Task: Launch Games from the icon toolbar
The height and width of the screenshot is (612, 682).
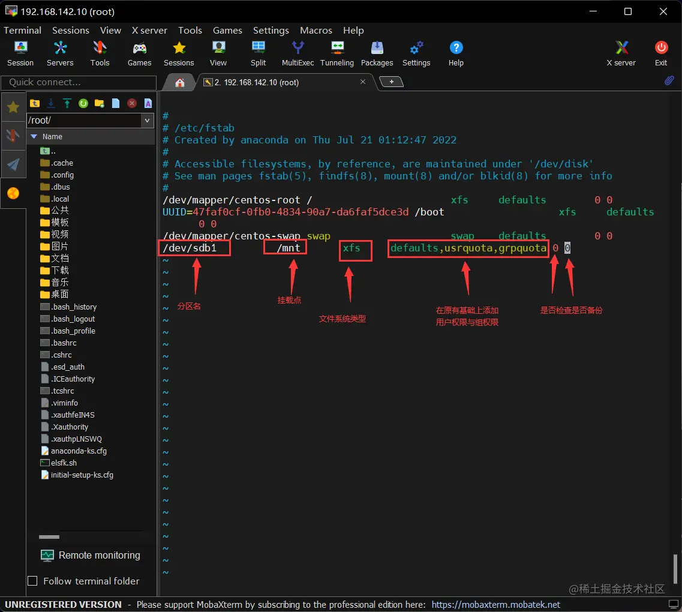Action: pyautogui.click(x=139, y=53)
